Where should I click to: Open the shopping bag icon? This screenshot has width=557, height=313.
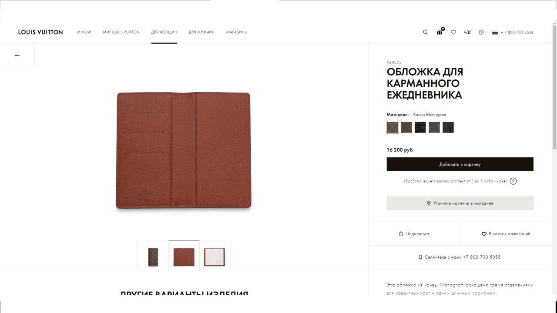(x=440, y=31)
